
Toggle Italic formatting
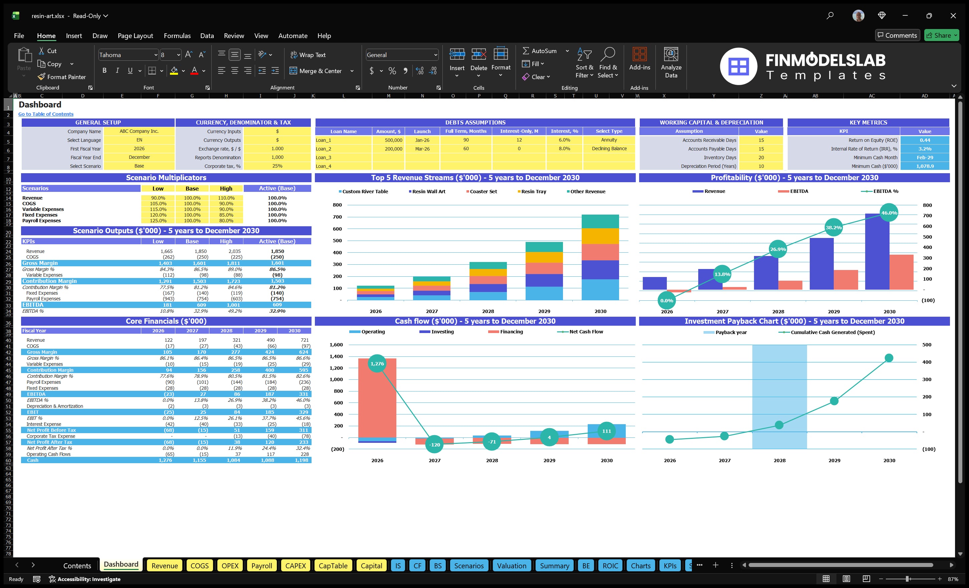[117, 71]
